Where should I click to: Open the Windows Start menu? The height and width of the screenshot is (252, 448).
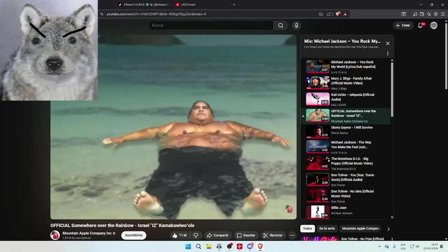pyautogui.click(x=188, y=246)
